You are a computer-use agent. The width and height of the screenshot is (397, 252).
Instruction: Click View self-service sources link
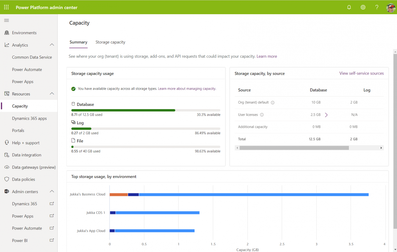pyautogui.click(x=361, y=73)
